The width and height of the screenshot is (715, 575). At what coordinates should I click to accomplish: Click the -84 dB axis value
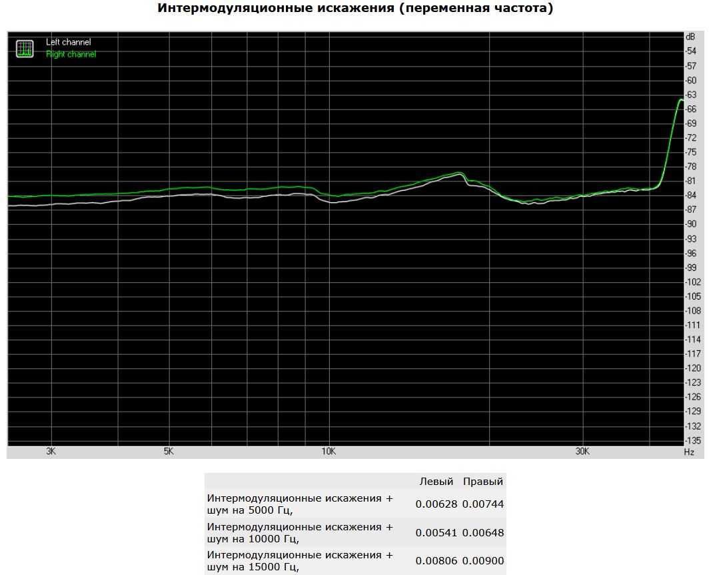pos(692,195)
